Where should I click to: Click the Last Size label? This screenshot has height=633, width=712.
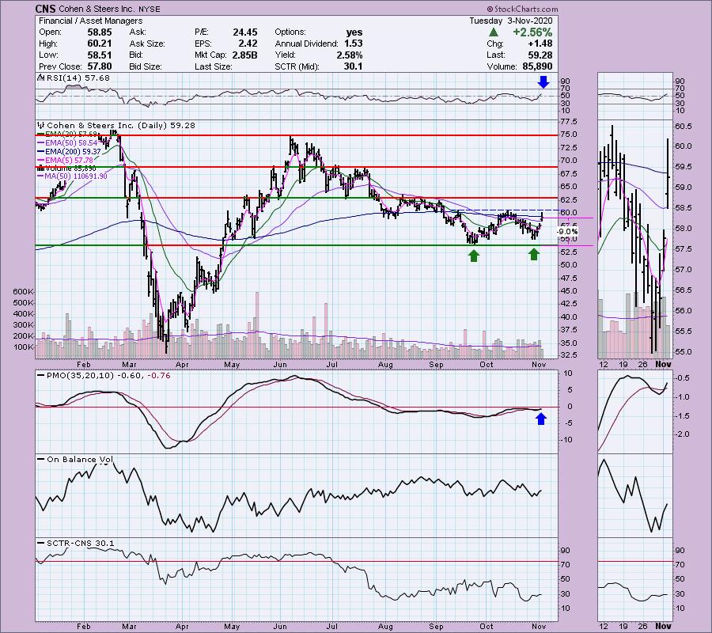coord(214,66)
